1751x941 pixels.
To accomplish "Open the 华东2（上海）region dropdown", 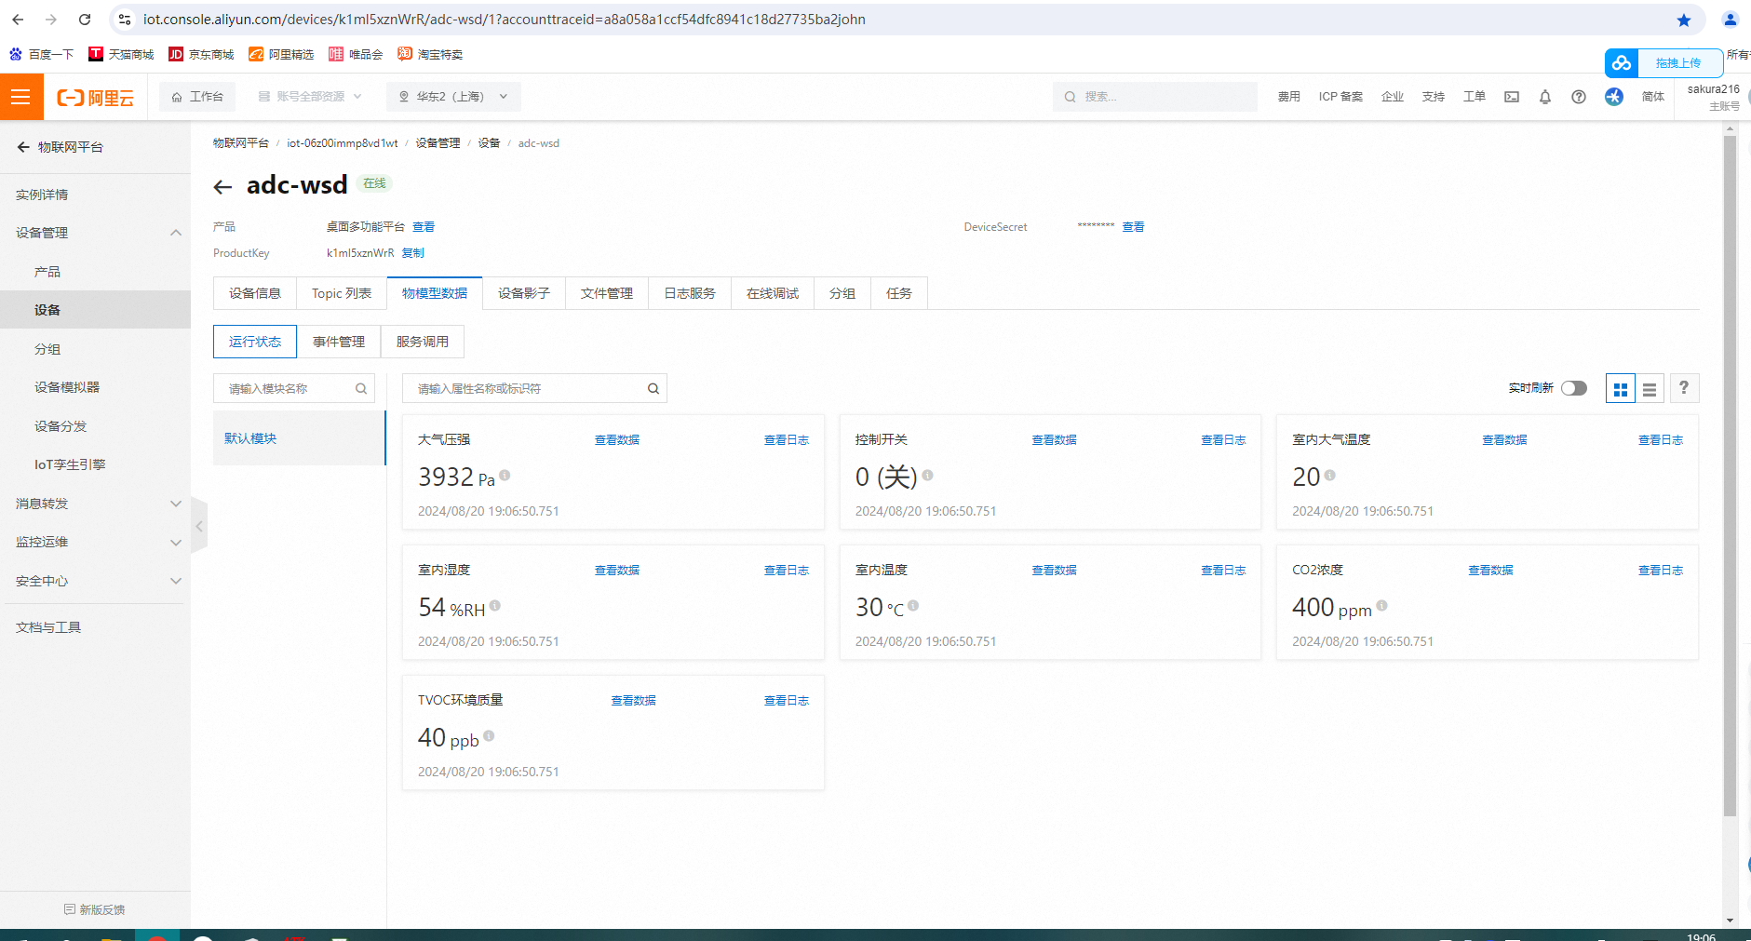I will [452, 97].
